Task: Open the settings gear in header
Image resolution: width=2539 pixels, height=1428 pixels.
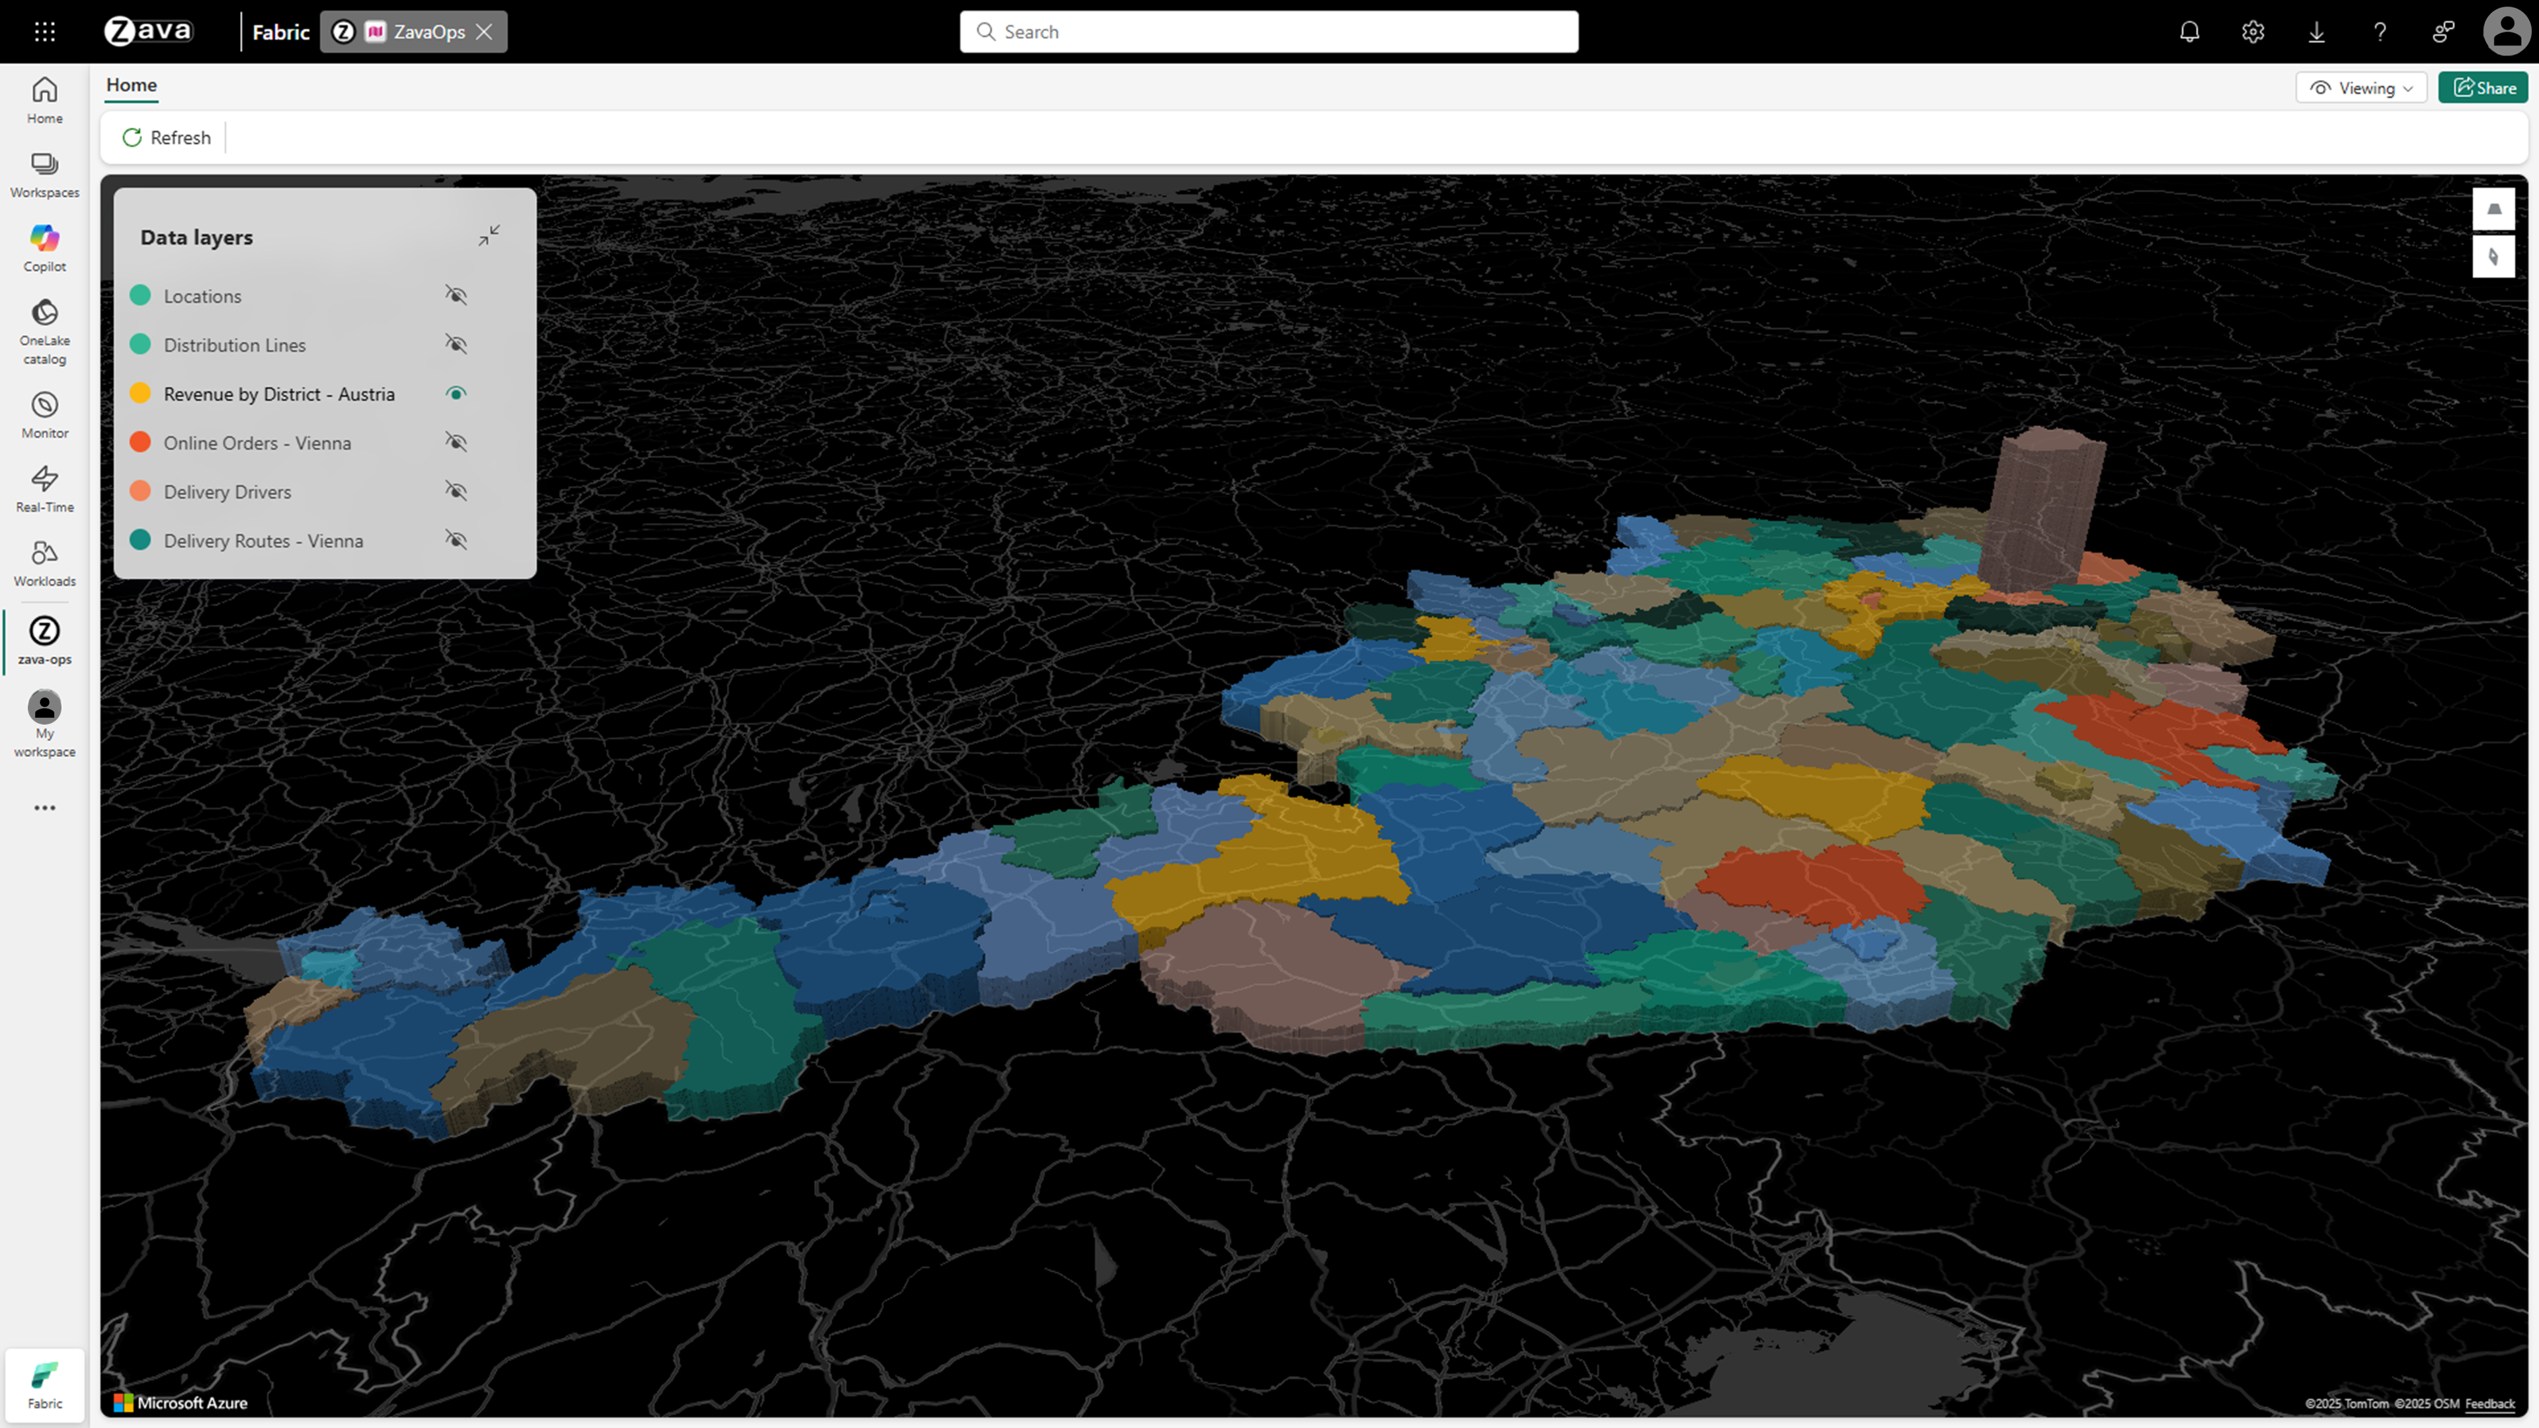Action: [2252, 32]
